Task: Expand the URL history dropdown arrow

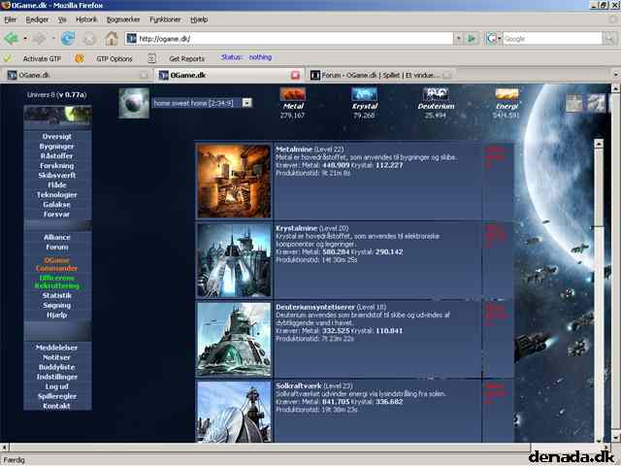Action: (x=458, y=39)
